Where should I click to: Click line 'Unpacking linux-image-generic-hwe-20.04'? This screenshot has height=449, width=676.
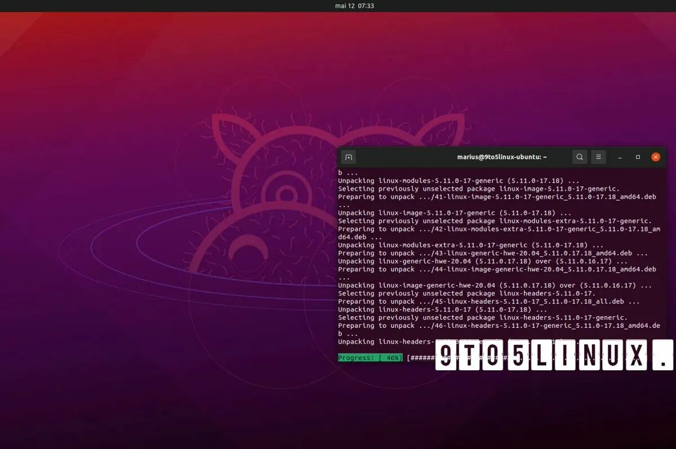[x=495, y=286]
